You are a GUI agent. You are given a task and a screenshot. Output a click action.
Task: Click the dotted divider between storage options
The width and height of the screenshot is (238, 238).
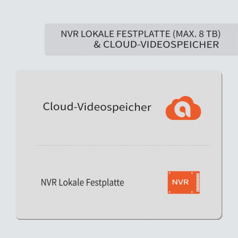click(123, 145)
